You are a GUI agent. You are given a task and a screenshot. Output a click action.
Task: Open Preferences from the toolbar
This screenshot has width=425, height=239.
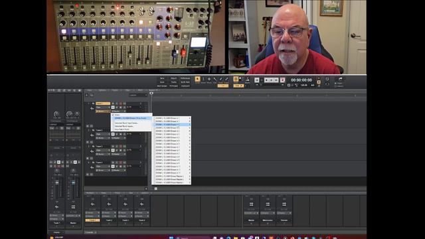pos(185,78)
